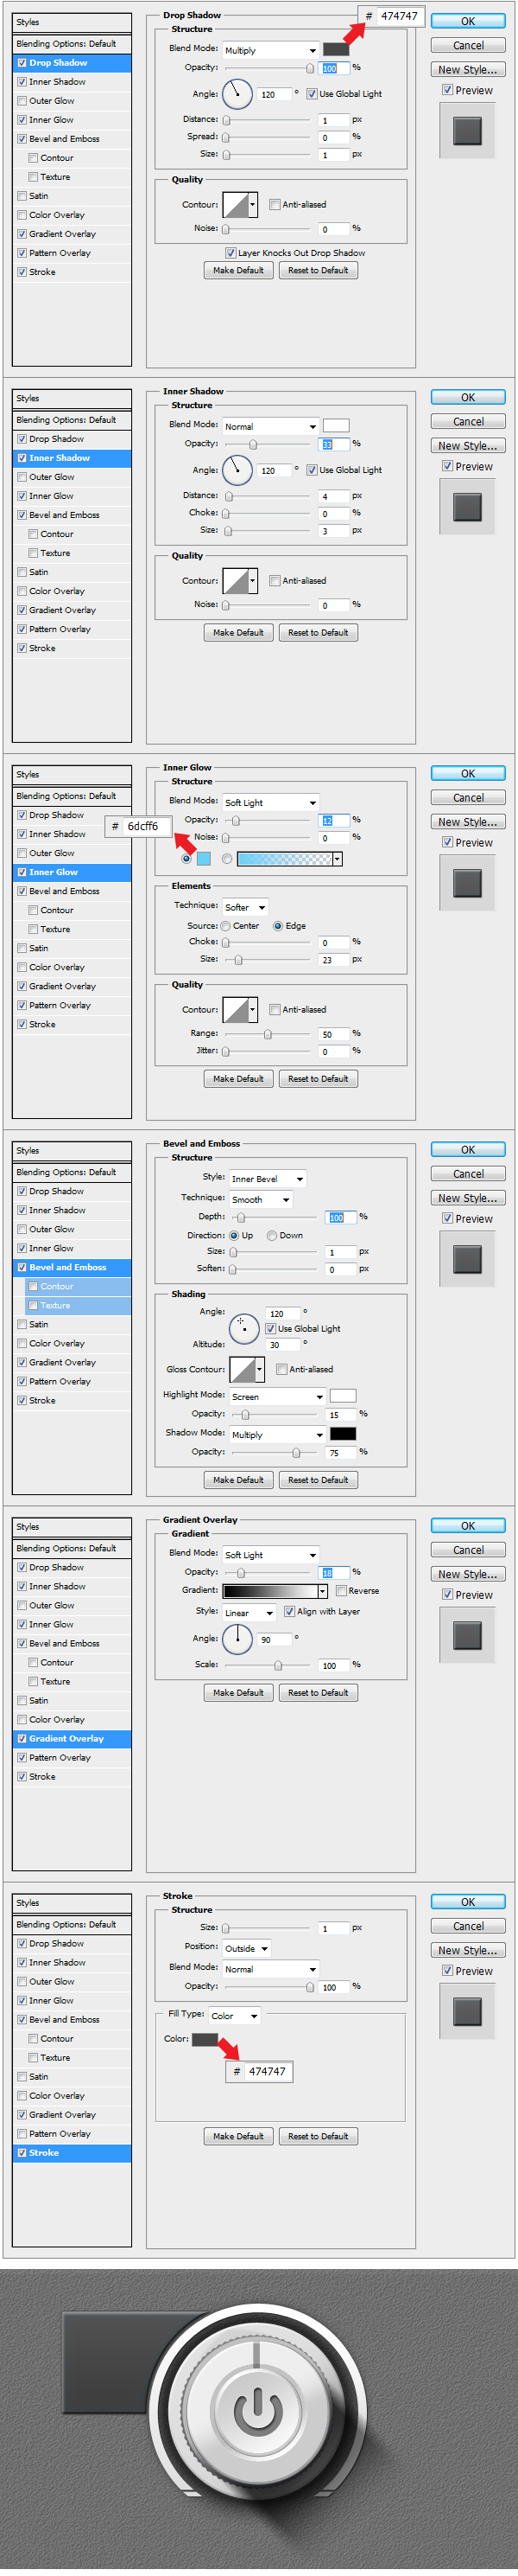Click Make Default in Stroke dialog
Image resolution: width=518 pixels, height=2576 pixels.
[x=238, y=2136]
